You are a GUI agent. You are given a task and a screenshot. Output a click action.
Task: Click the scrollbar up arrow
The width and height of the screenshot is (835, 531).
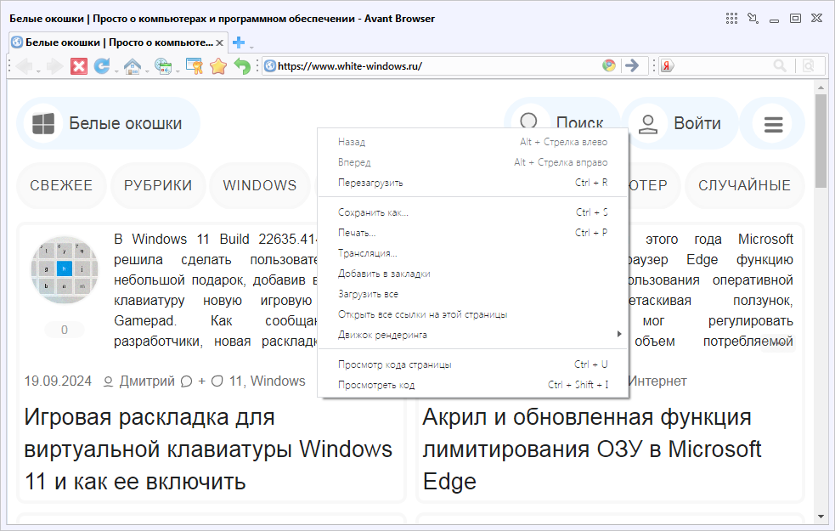(x=821, y=88)
